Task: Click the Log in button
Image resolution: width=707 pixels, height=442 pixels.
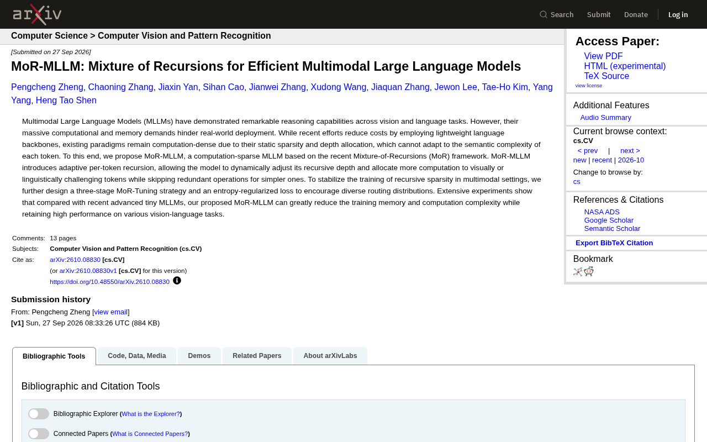Action: (678, 14)
